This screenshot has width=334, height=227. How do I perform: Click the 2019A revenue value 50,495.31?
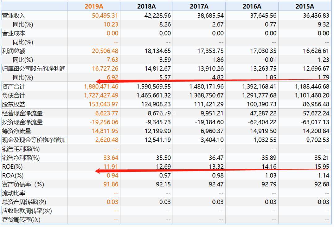pos(105,15)
